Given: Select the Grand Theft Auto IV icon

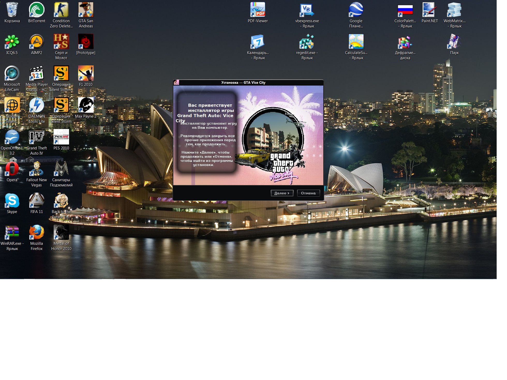Looking at the screenshot, I should [x=36, y=137].
